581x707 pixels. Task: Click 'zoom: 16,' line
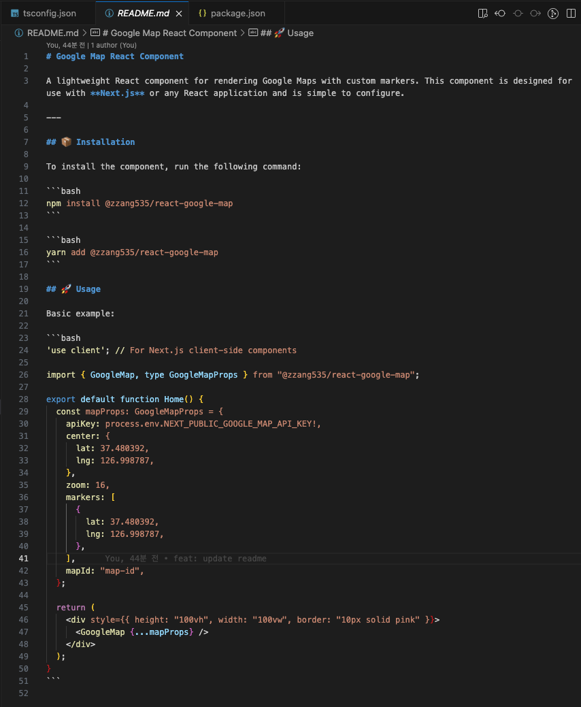click(x=88, y=485)
